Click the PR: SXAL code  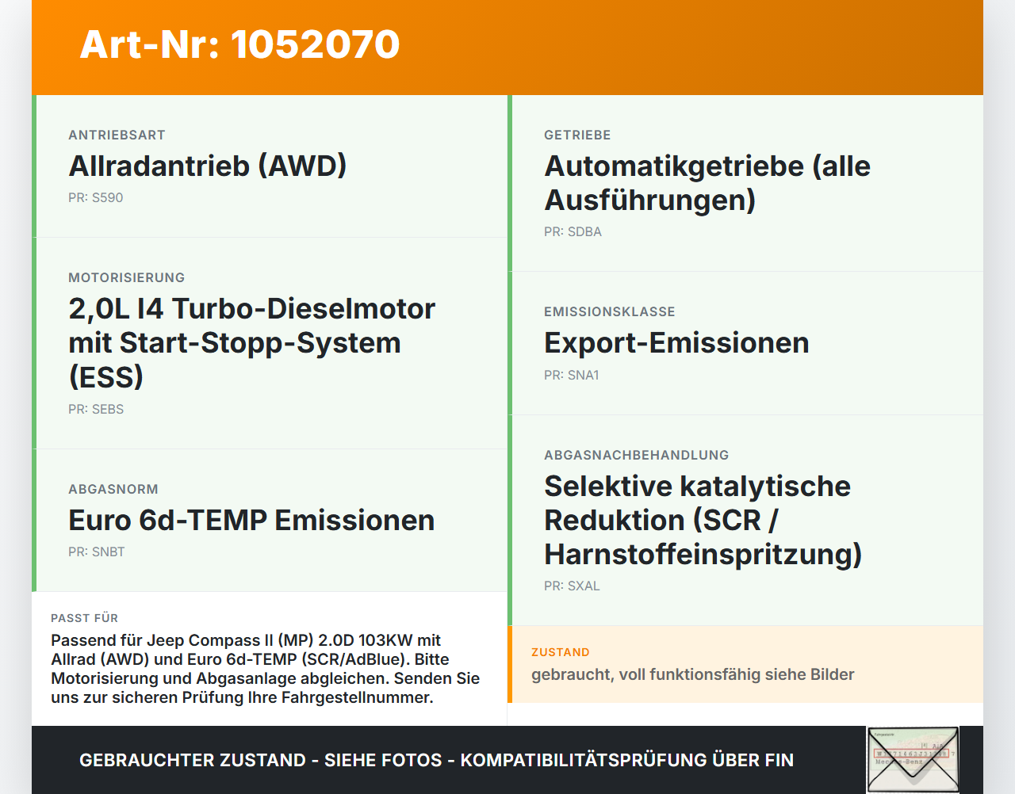(x=572, y=586)
